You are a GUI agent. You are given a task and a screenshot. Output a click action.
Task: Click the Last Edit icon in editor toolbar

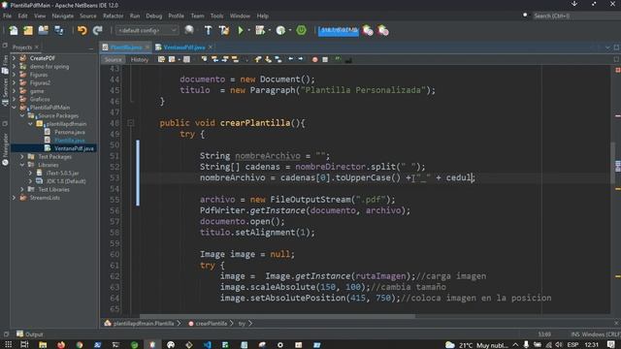[x=161, y=59]
